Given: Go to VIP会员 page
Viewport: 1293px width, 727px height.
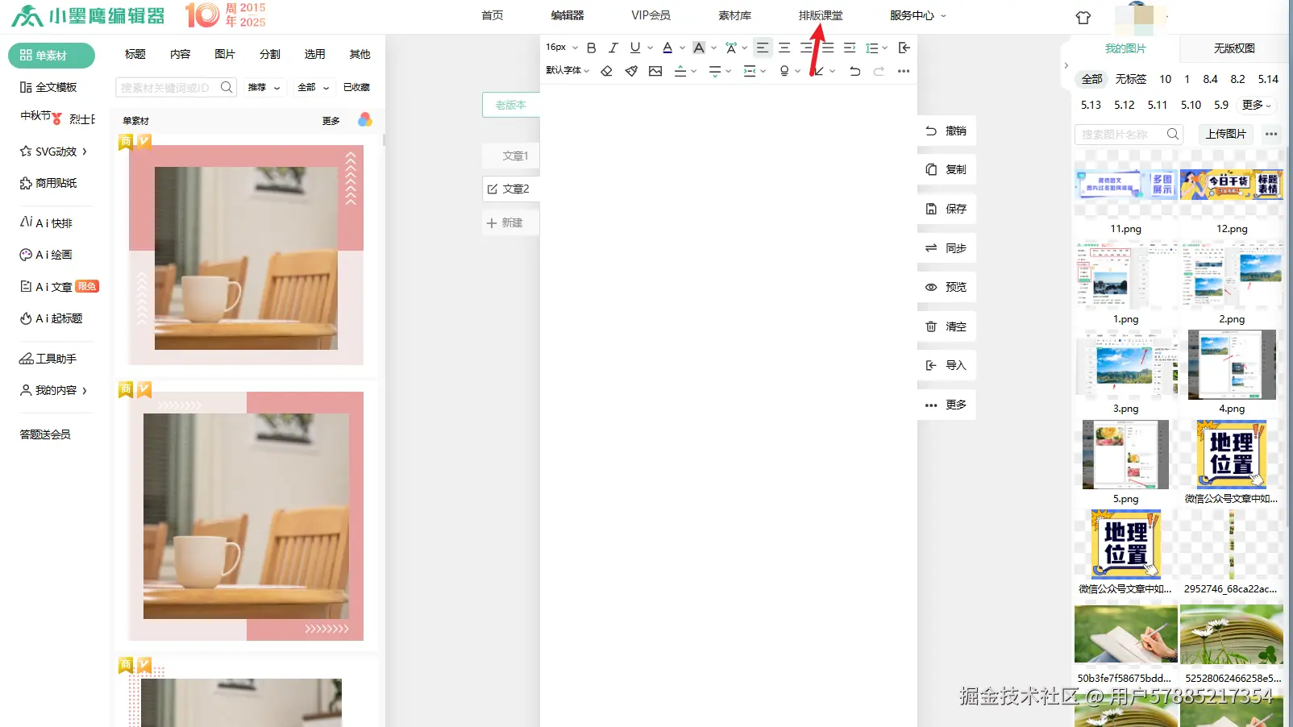Looking at the screenshot, I should click(651, 15).
